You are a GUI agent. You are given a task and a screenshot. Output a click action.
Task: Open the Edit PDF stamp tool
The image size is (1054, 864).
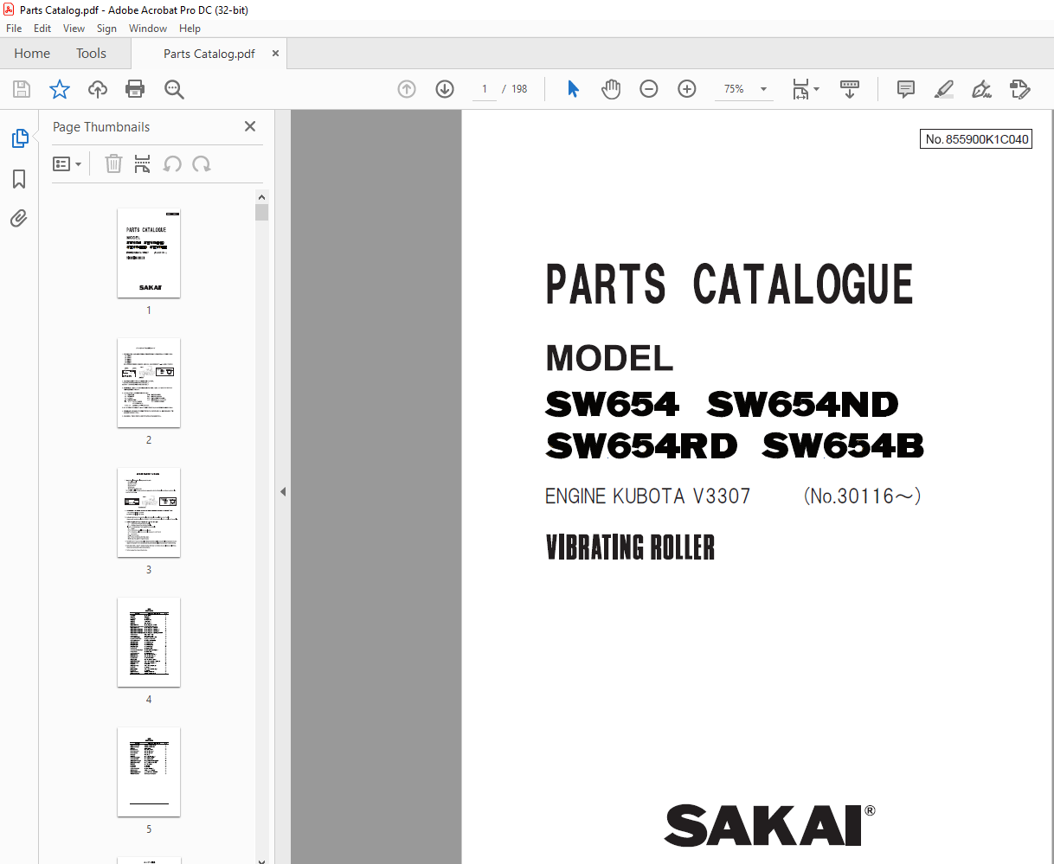click(1020, 89)
